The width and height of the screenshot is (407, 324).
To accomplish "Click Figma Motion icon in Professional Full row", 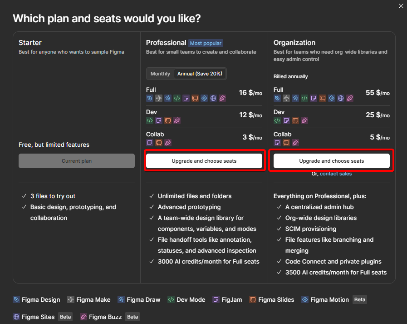I will (x=204, y=98).
